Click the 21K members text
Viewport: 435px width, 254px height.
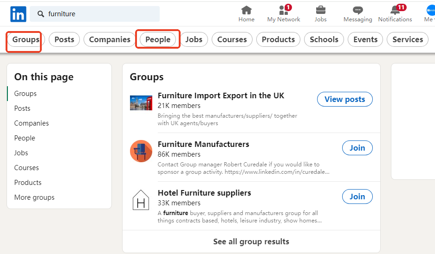[179, 106]
